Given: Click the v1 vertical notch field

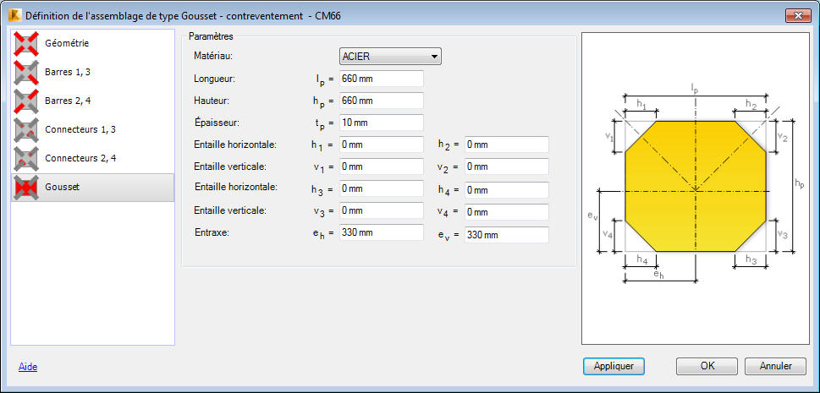Looking at the screenshot, I should (382, 166).
